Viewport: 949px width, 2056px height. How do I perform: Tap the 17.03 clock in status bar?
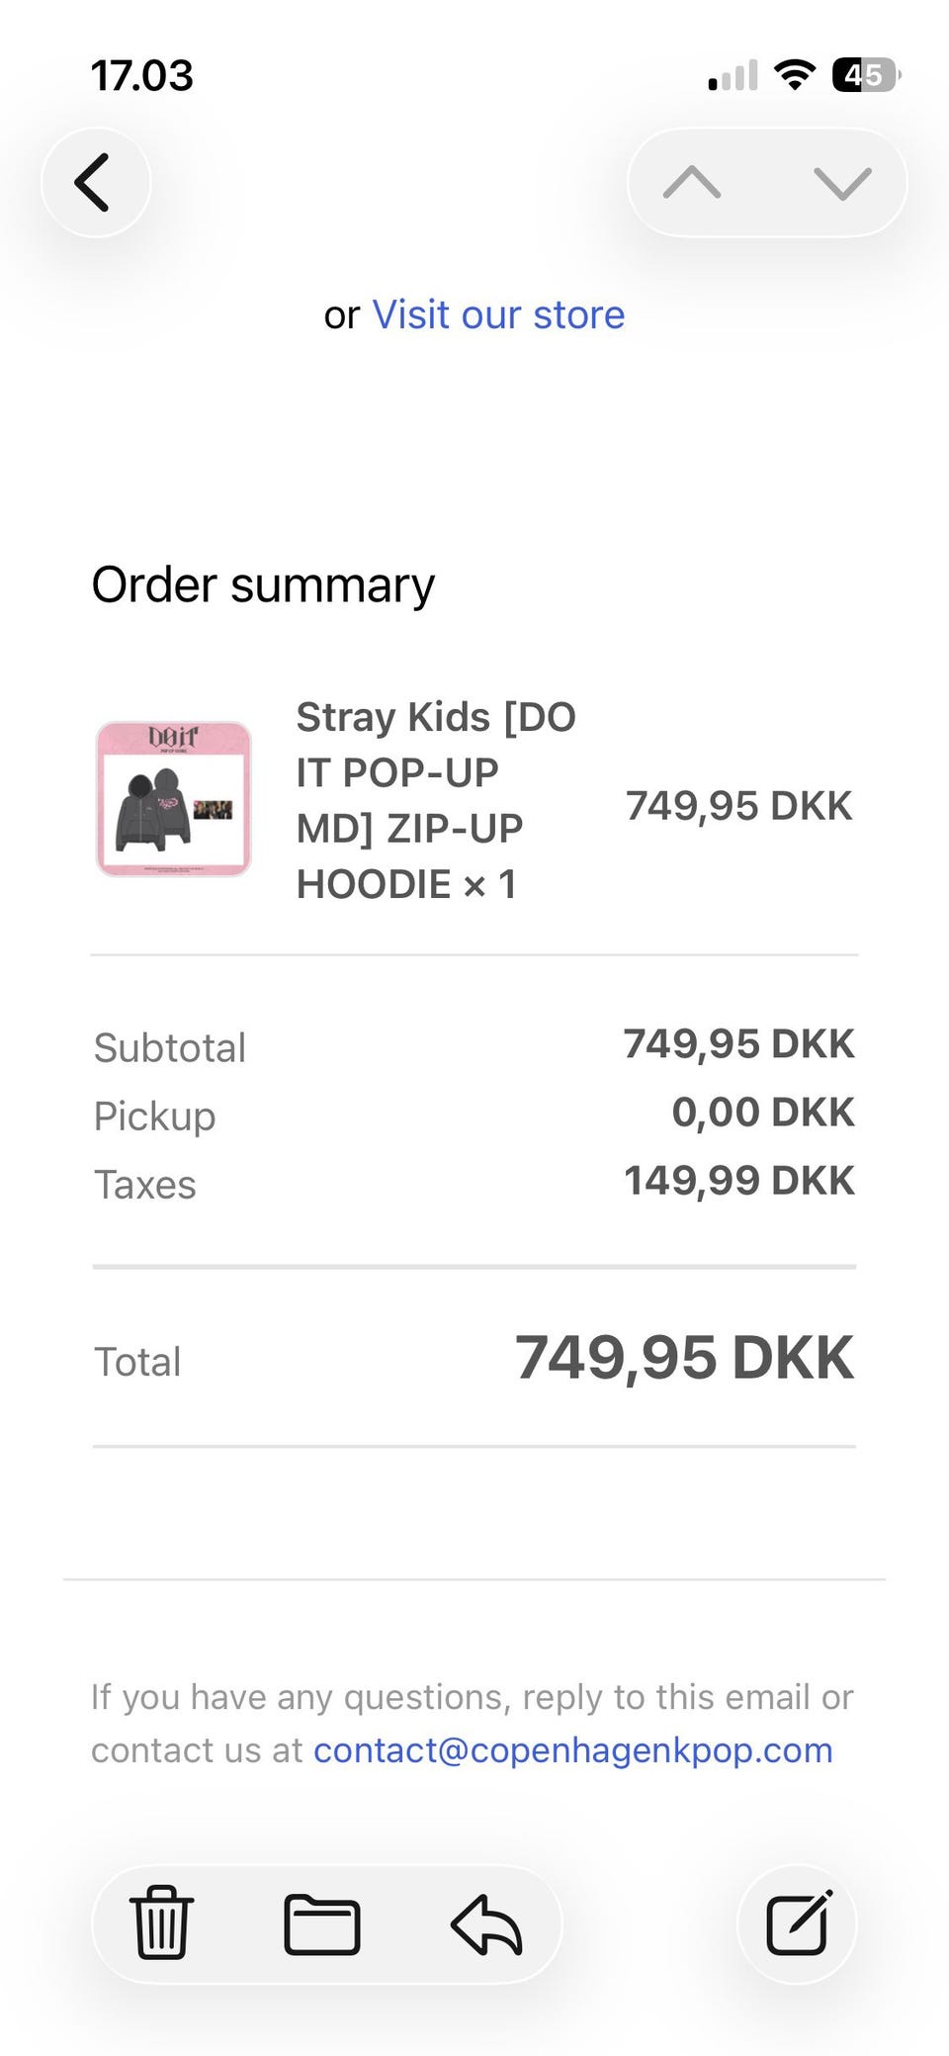[142, 76]
